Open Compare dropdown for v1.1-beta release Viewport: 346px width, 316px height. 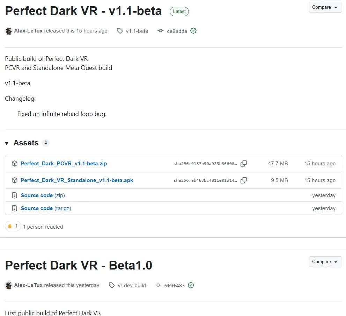click(x=325, y=7)
